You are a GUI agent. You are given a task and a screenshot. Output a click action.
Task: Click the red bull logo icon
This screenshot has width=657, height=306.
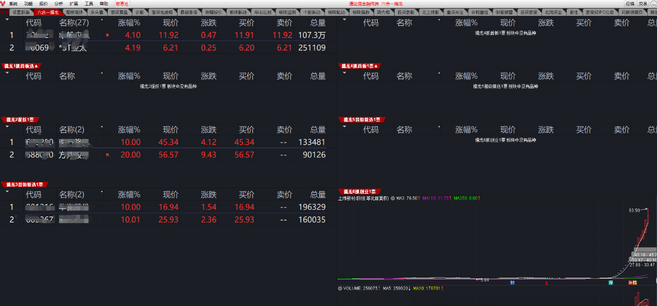click(4, 4)
